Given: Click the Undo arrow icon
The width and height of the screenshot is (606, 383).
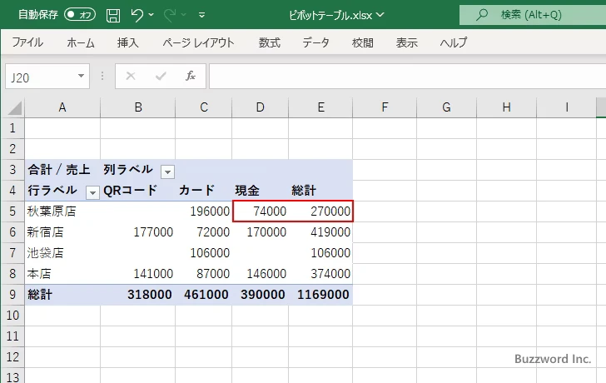Looking at the screenshot, I should (x=137, y=15).
